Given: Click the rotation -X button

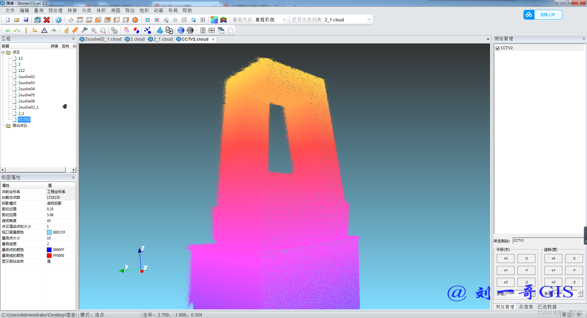Looking at the screenshot, I should (574, 258).
